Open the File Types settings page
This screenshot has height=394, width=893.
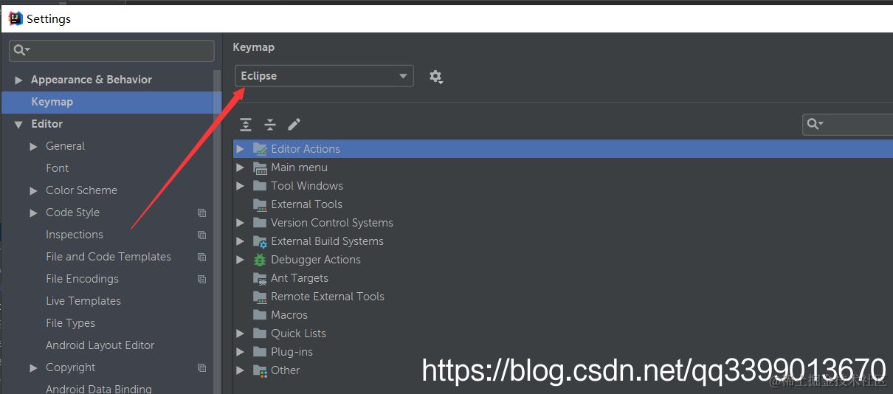(x=70, y=323)
